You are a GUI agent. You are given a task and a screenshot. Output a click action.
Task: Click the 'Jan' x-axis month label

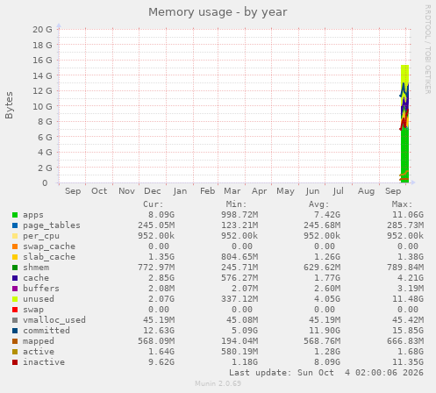(180, 191)
